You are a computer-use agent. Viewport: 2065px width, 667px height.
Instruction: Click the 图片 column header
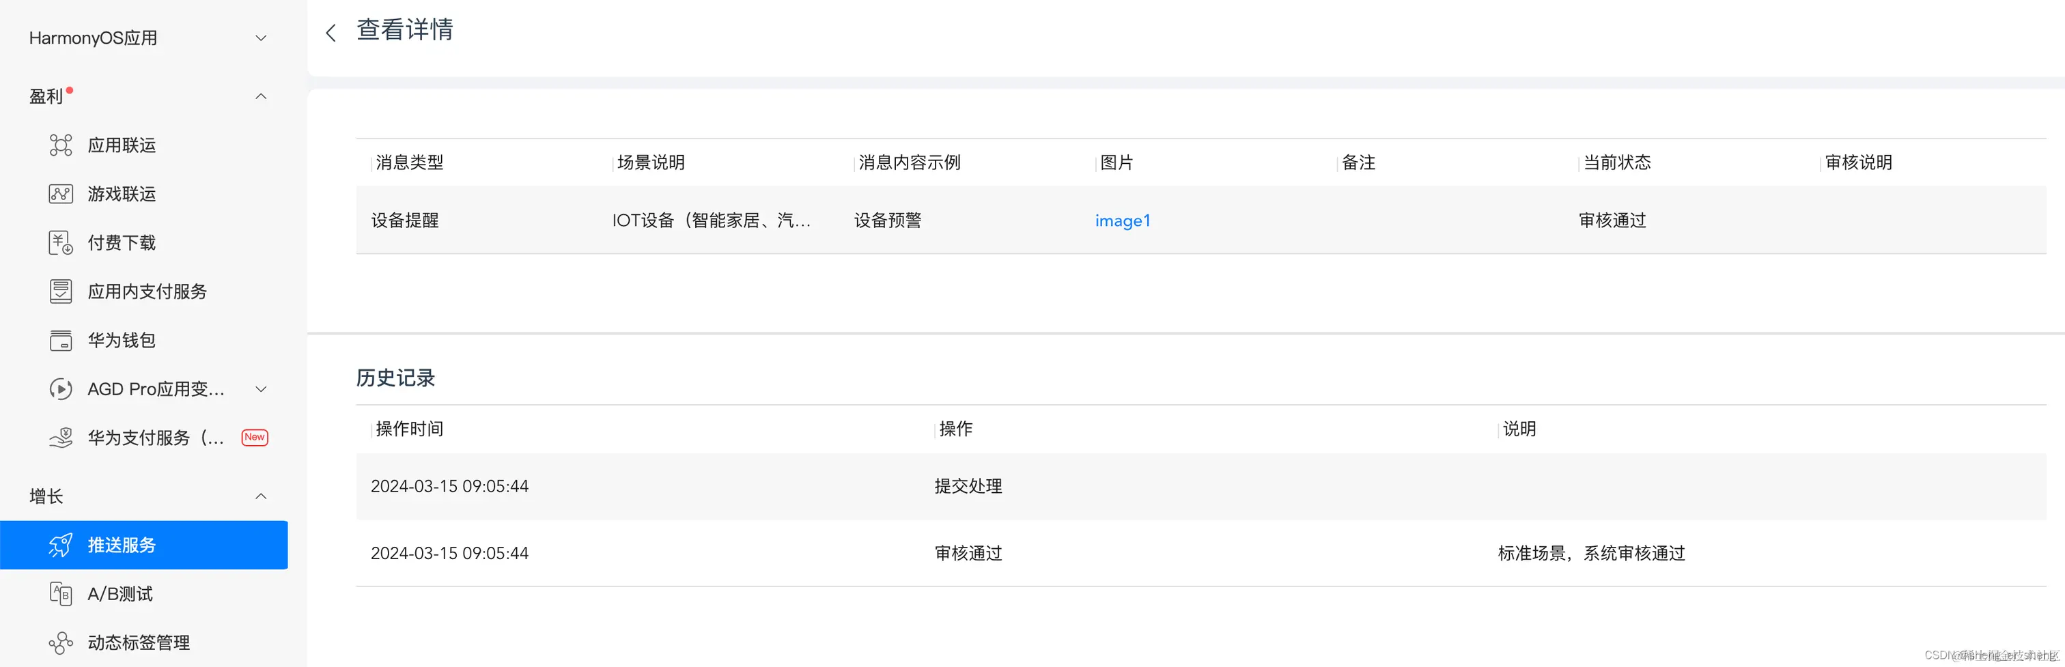(1116, 162)
